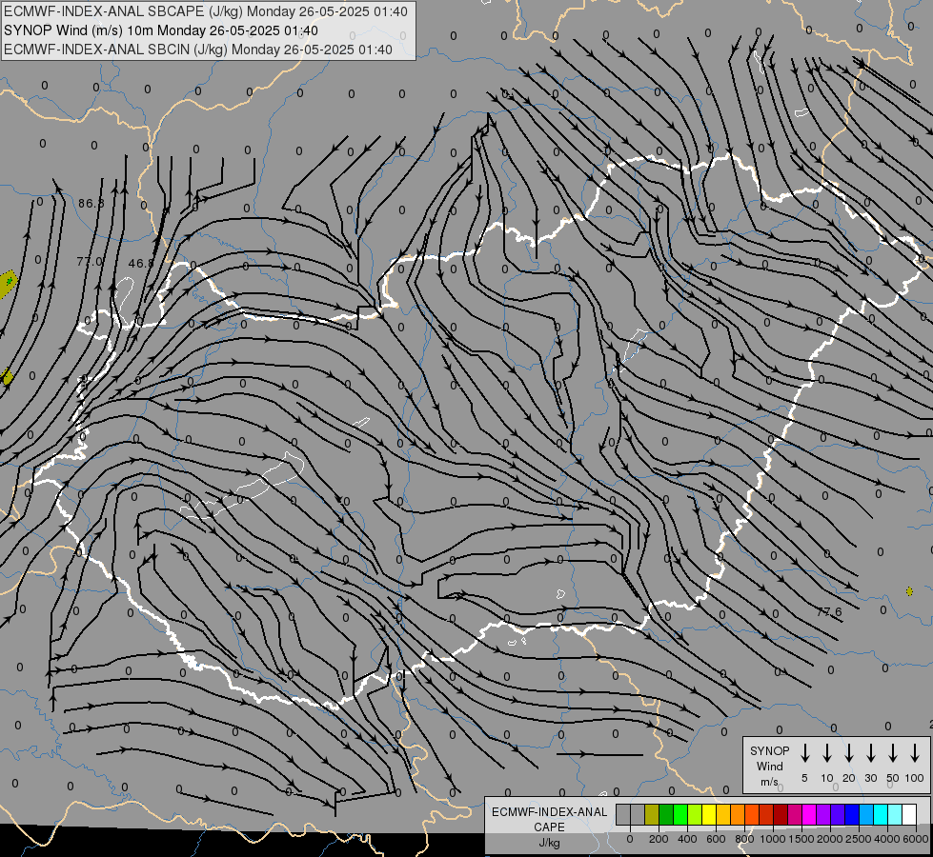The image size is (933, 857).
Task: Click the 1000 tick label on CAPE scale
Action: click(x=772, y=839)
